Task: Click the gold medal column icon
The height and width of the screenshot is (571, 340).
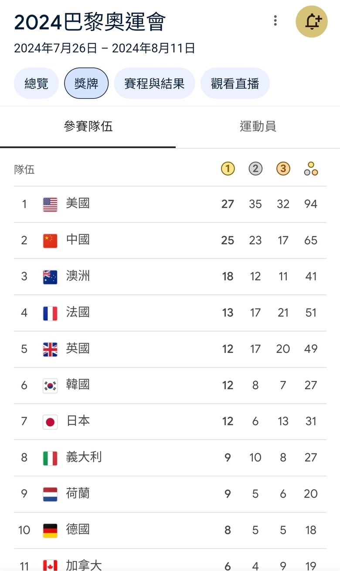Action: [x=228, y=169]
